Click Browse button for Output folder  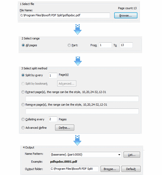[x=110, y=169]
